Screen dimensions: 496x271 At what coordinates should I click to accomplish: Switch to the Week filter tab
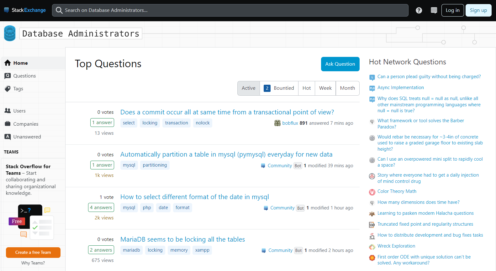click(x=325, y=88)
